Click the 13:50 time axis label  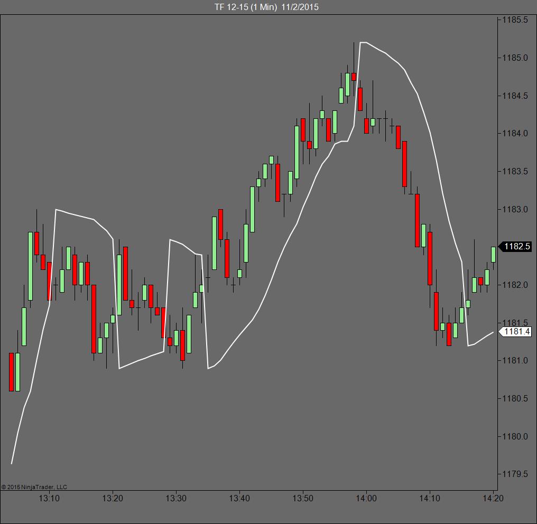pyautogui.click(x=303, y=498)
